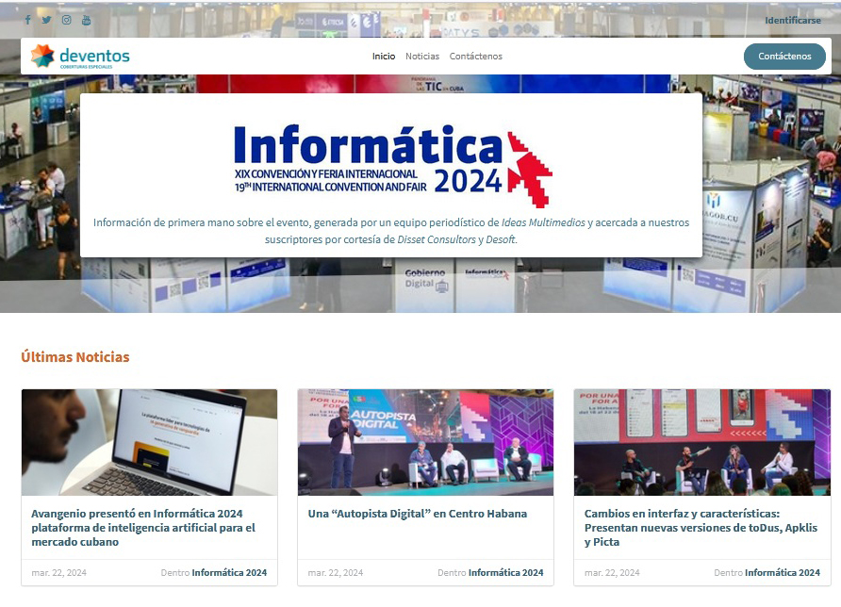Open the Twitter social icon
The image size is (841, 607).
coord(47,20)
